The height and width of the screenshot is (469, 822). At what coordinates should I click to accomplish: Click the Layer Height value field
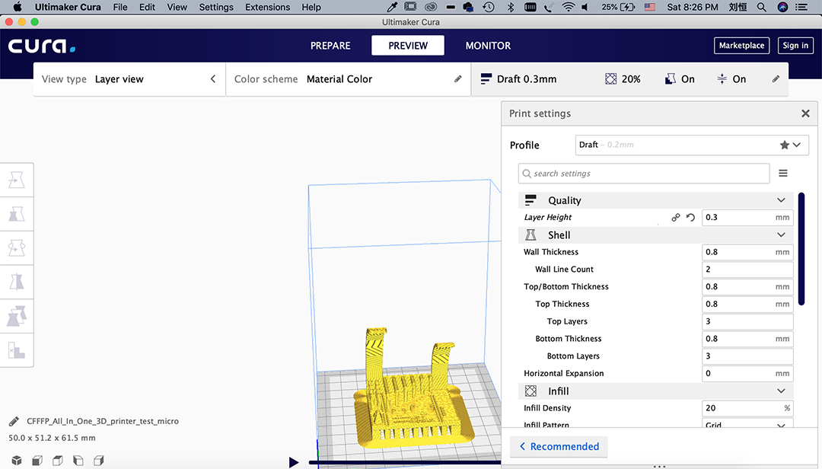click(x=747, y=217)
